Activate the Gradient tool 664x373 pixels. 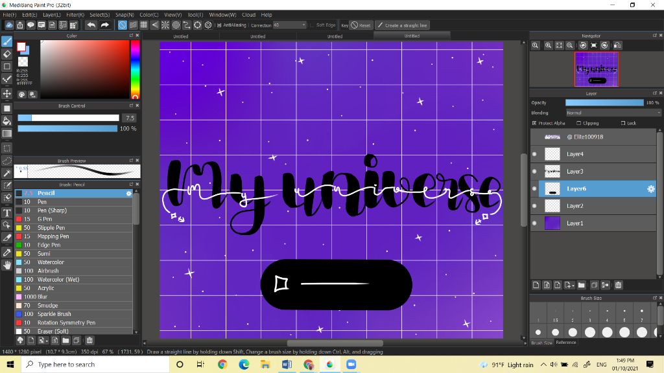pyautogui.click(x=6, y=133)
